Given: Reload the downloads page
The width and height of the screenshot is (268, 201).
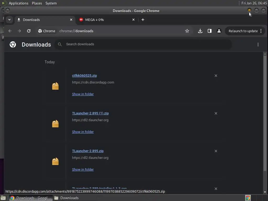Looking at the screenshot, I should tap(29, 31).
